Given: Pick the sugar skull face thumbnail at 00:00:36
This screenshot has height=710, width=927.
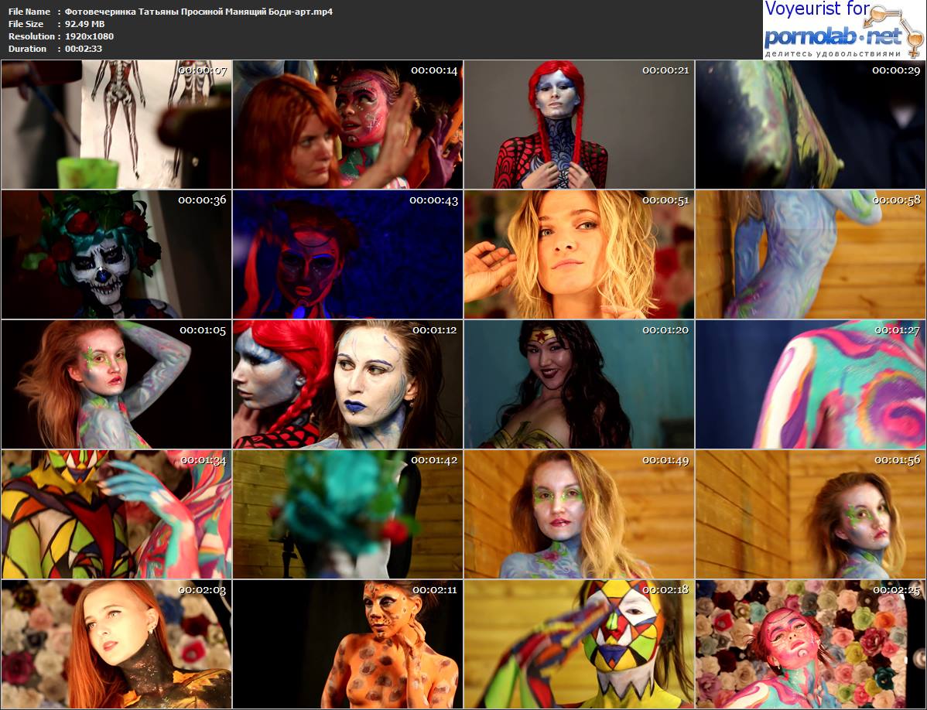Looking at the screenshot, I should [116, 254].
